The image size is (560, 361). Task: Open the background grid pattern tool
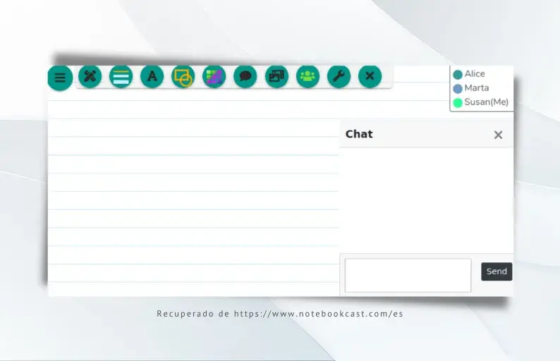214,76
